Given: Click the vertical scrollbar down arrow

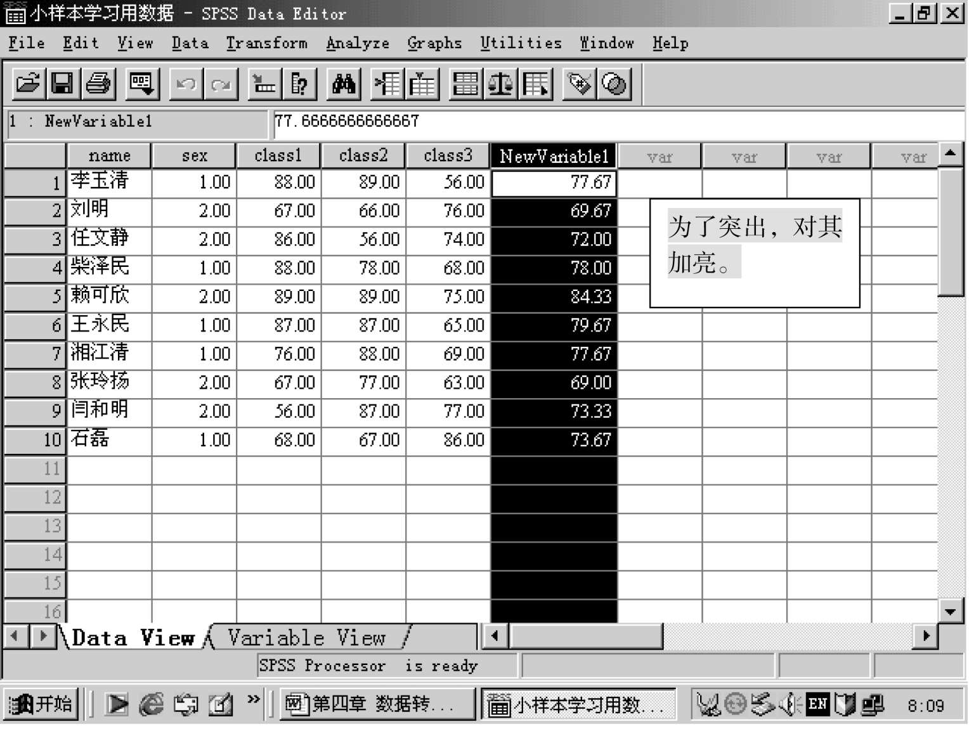Looking at the screenshot, I should coord(950,612).
